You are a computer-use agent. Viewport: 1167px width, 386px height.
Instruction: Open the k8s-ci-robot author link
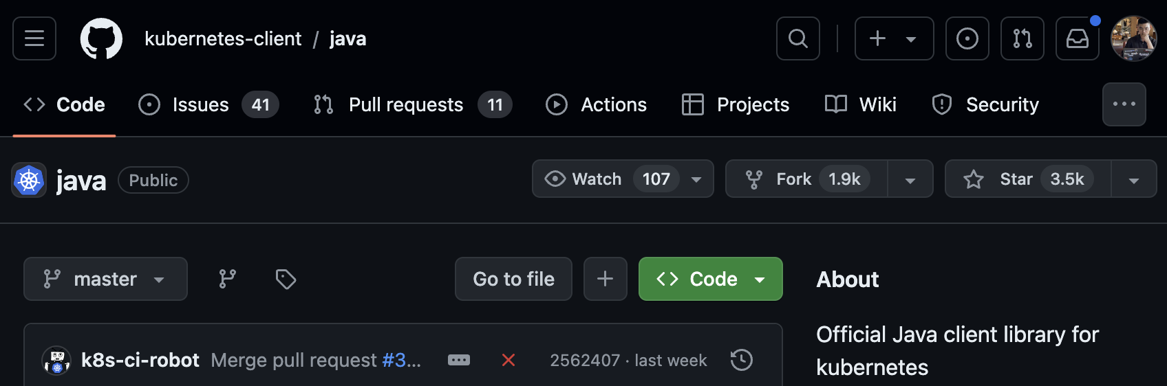140,360
